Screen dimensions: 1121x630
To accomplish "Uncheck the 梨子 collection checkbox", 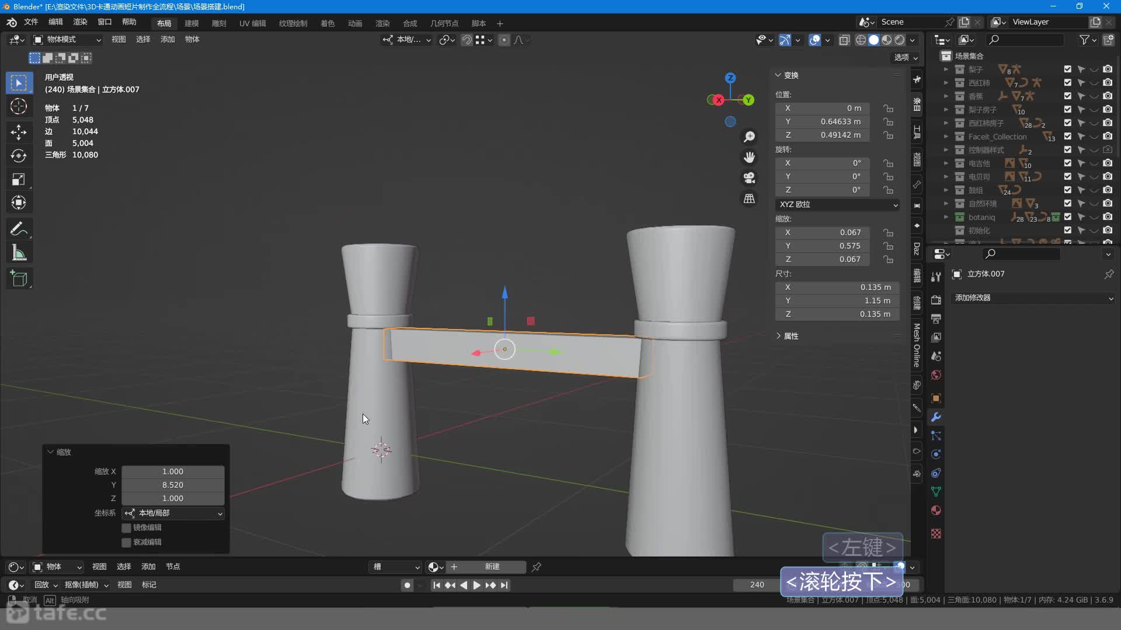I will click(1068, 69).
